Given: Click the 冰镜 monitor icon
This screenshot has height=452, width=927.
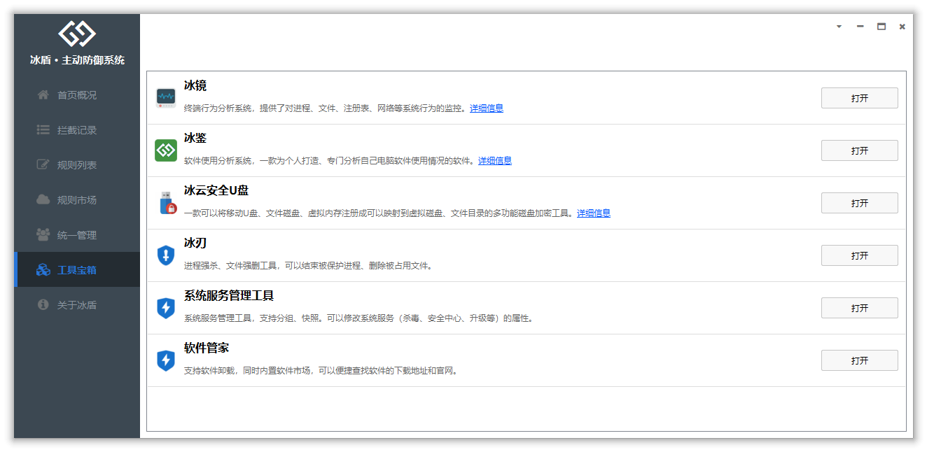Looking at the screenshot, I should (x=166, y=98).
